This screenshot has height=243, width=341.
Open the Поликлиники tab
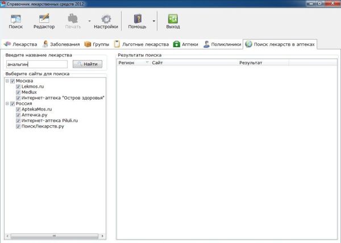[222, 44]
